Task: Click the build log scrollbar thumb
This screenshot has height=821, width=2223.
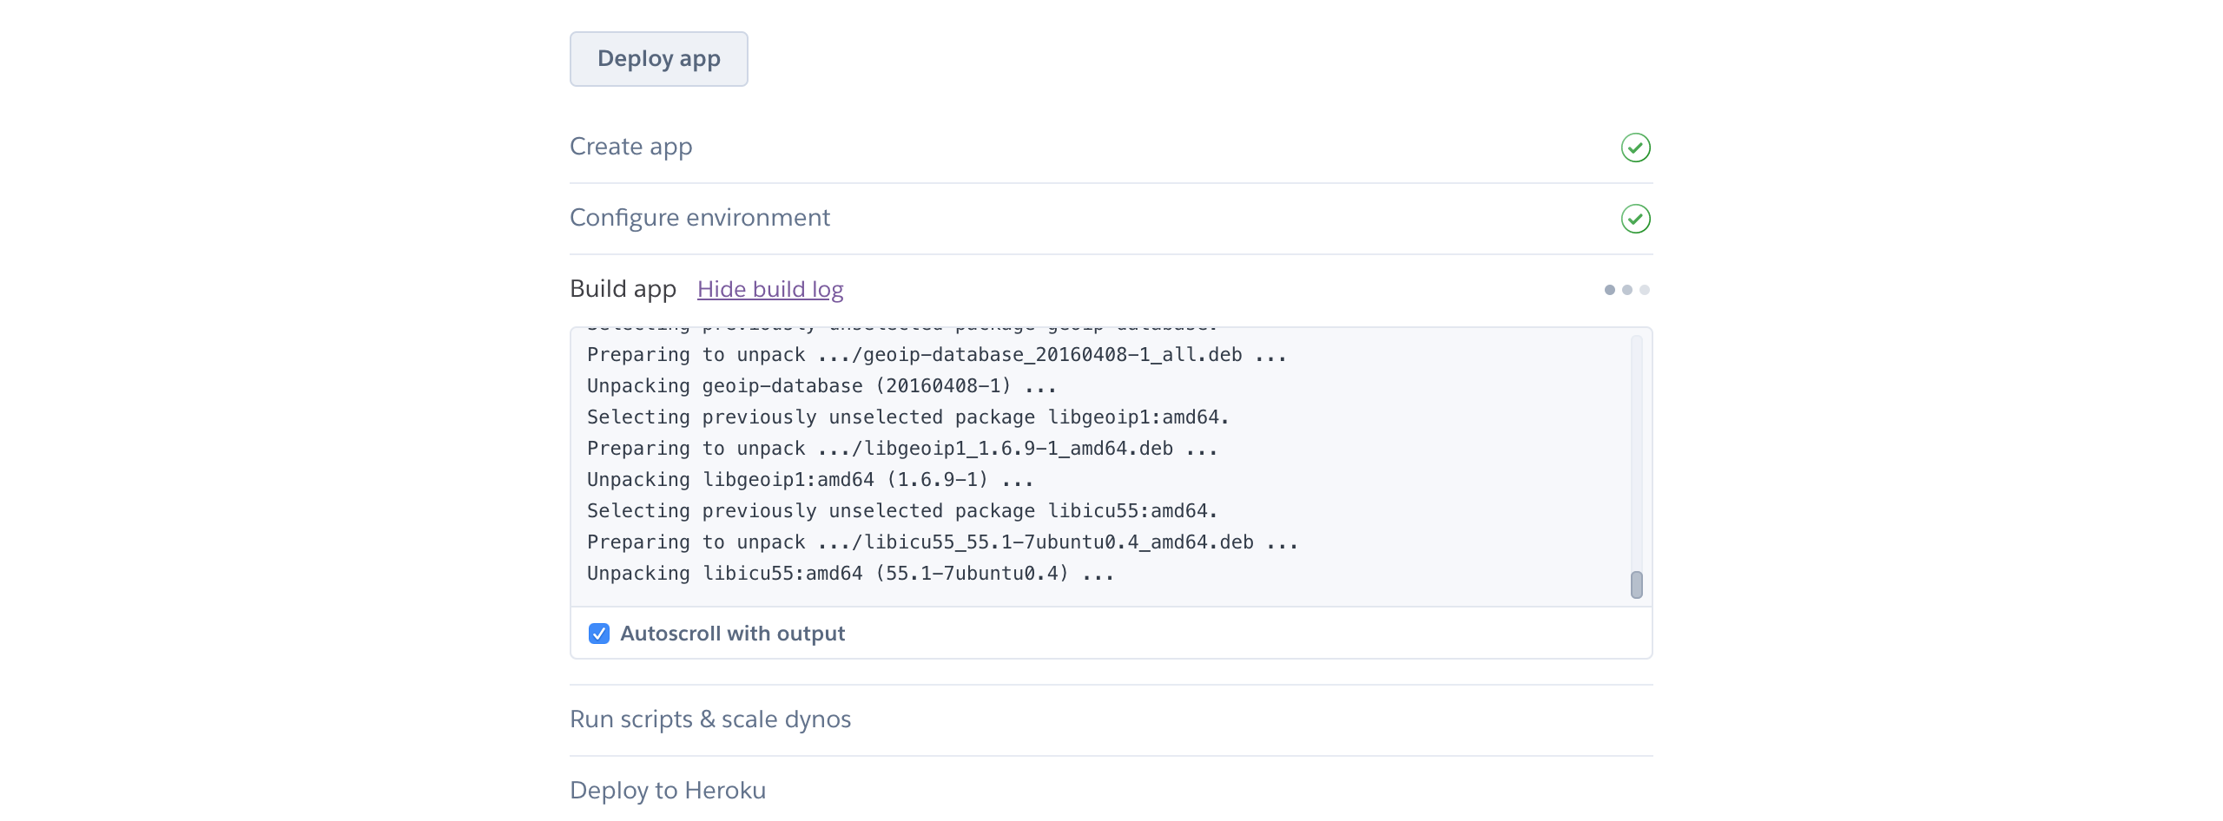Action: pyautogui.click(x=1636, y=585)
